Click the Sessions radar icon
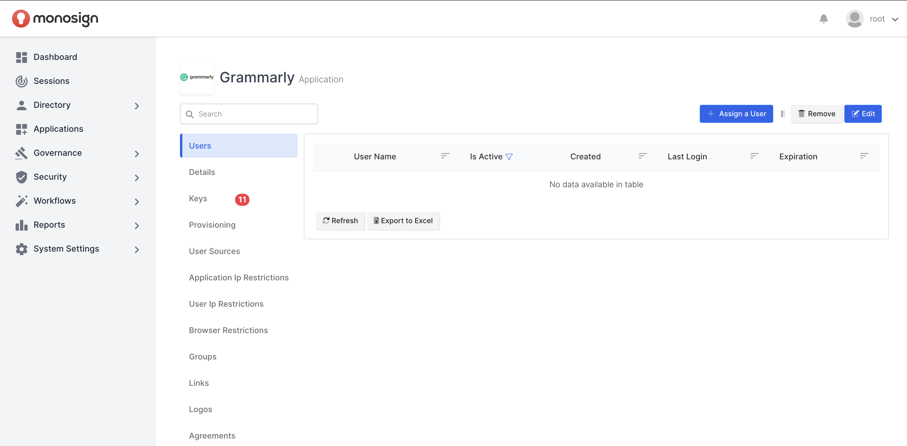This screenshot has width=907, height=446. tap(22, 81)
